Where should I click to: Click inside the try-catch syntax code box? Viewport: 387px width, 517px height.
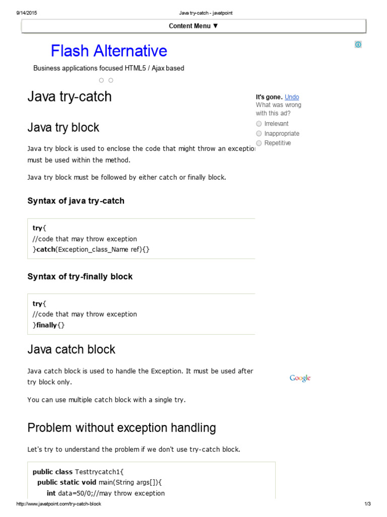pyautogui.click(x=141, y=239)
